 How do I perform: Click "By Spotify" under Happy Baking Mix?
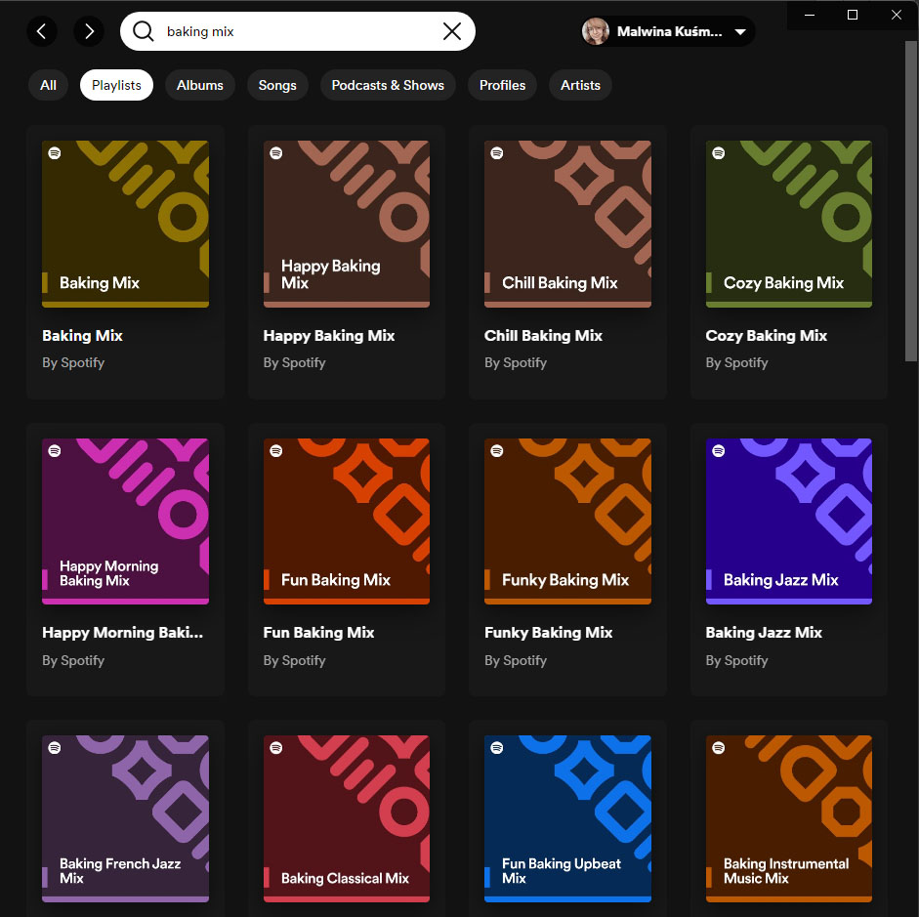[x=294, y=363]
